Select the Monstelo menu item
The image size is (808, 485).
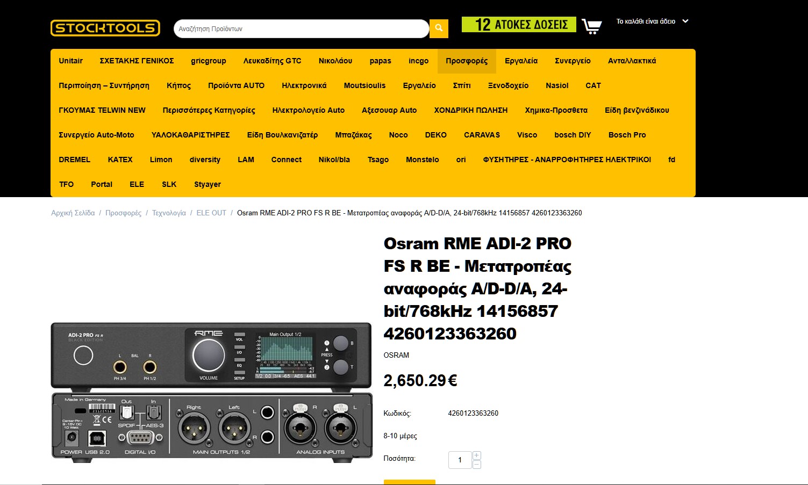[x=422, y=160]
